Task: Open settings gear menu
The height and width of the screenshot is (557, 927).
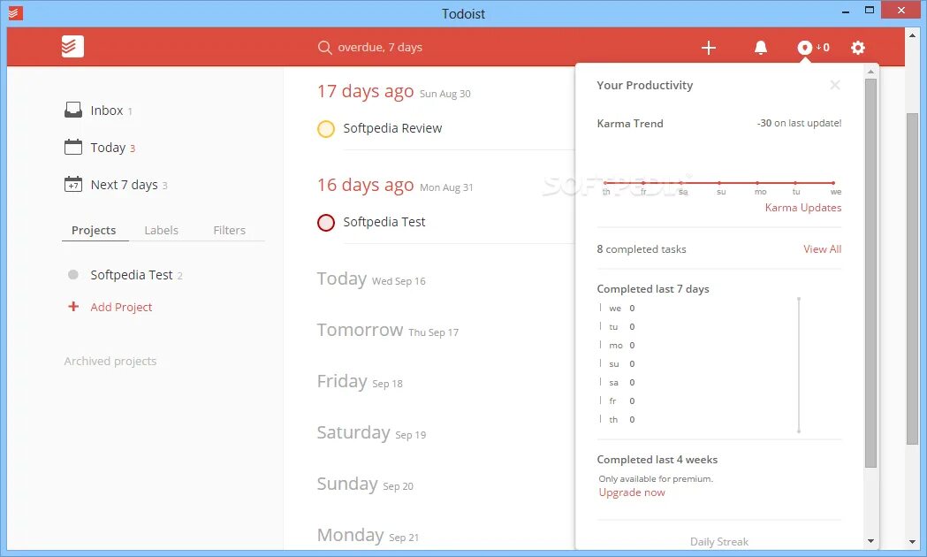Action: tap(858, 48)
